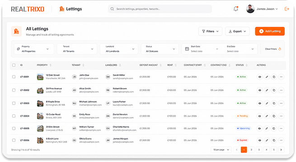Viewport: 296px width, 162px height.
Task: Expand the date range chevron after End Date
Action: 253,49
